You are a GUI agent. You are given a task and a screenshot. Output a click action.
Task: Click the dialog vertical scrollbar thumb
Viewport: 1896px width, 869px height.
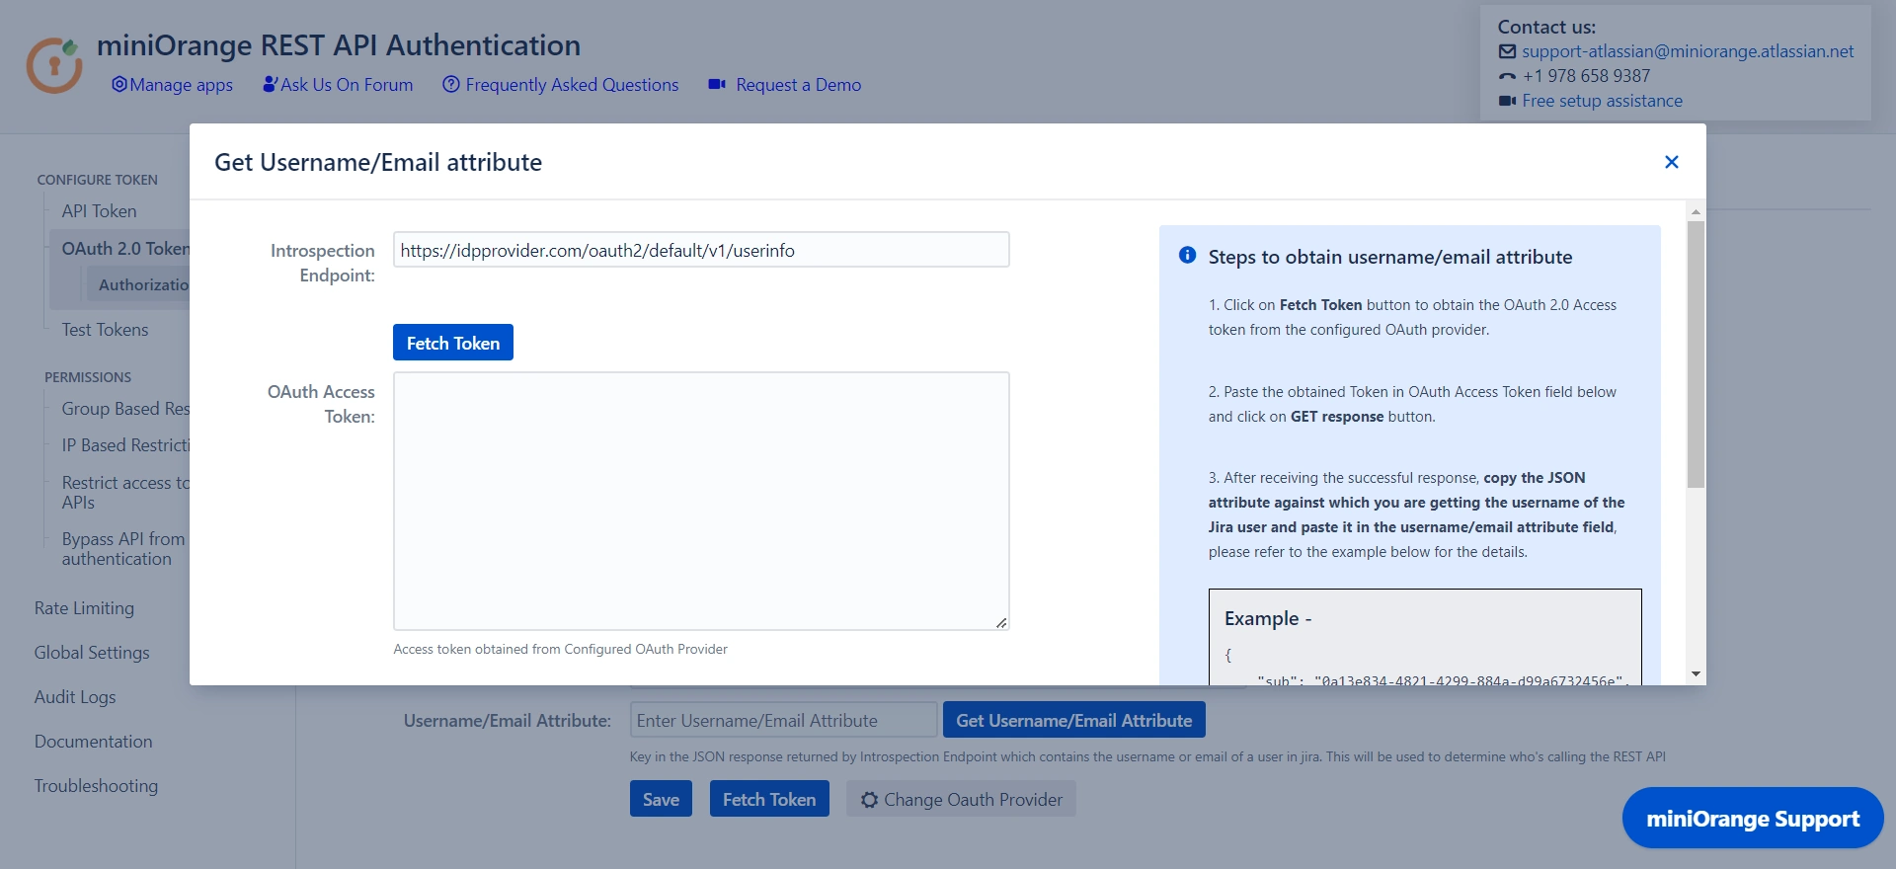[x=1696, y=355]
